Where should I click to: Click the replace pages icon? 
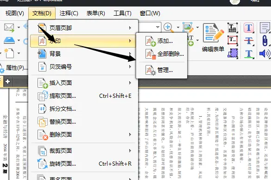[x=42, y=121]
